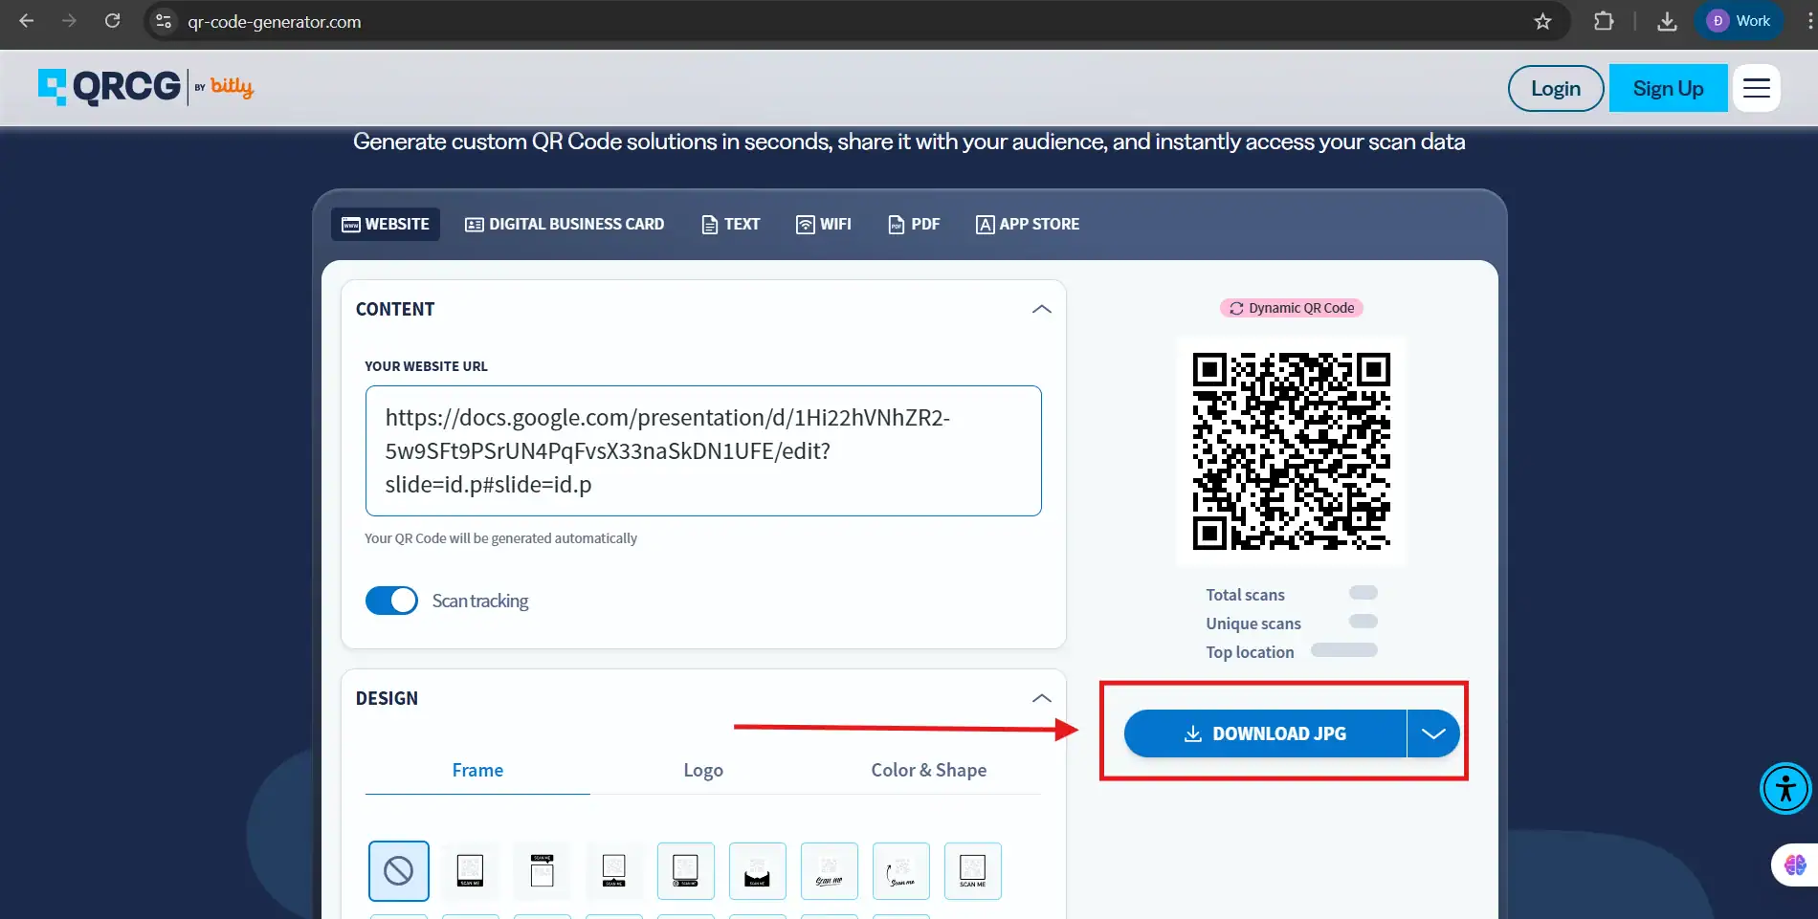Open the brain assistant widget

tap(1795, 864)
